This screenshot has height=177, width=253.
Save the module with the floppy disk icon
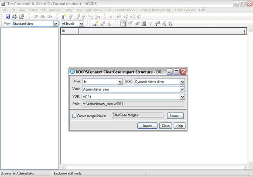8,17
